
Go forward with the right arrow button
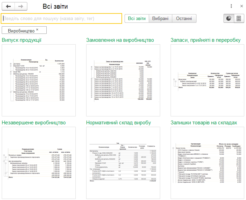coord(21,7)
